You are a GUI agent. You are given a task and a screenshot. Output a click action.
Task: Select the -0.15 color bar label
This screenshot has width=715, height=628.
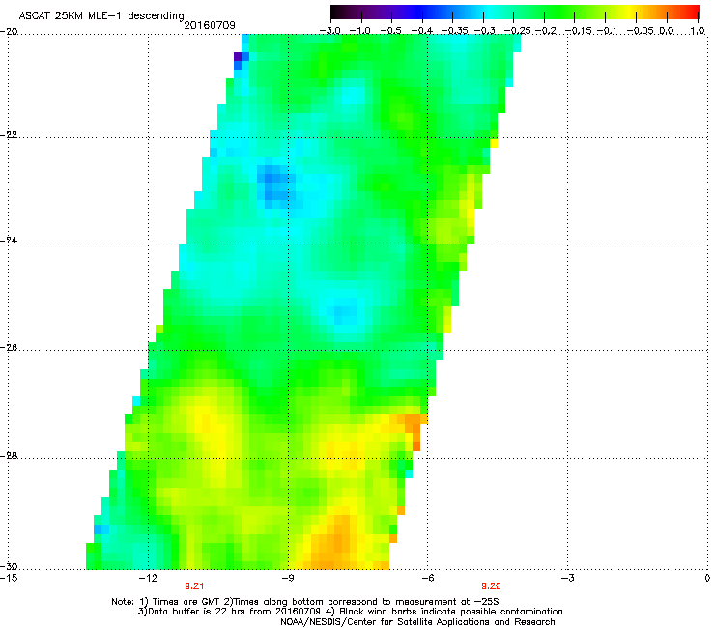579,31
